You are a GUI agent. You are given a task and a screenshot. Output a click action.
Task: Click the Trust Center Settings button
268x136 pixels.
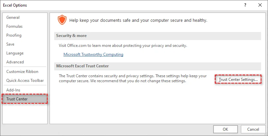click(x=238, y=80)
